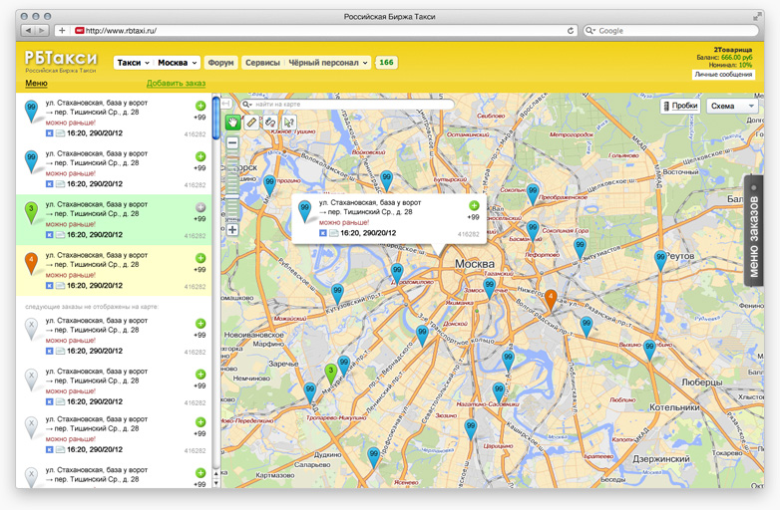Collapse the order list with arrow button
Viewport: 780px width, 510px height.
tap(226, 104)
